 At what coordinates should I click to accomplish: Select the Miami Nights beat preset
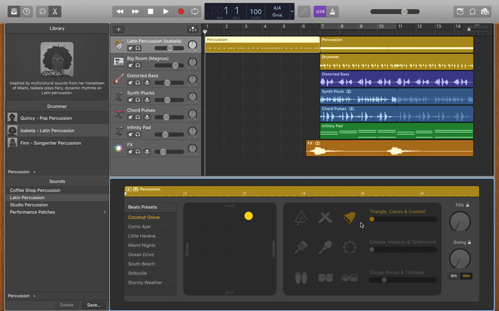(141, 245)
